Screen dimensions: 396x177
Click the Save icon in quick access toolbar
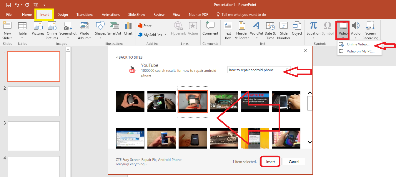point(8,5)
